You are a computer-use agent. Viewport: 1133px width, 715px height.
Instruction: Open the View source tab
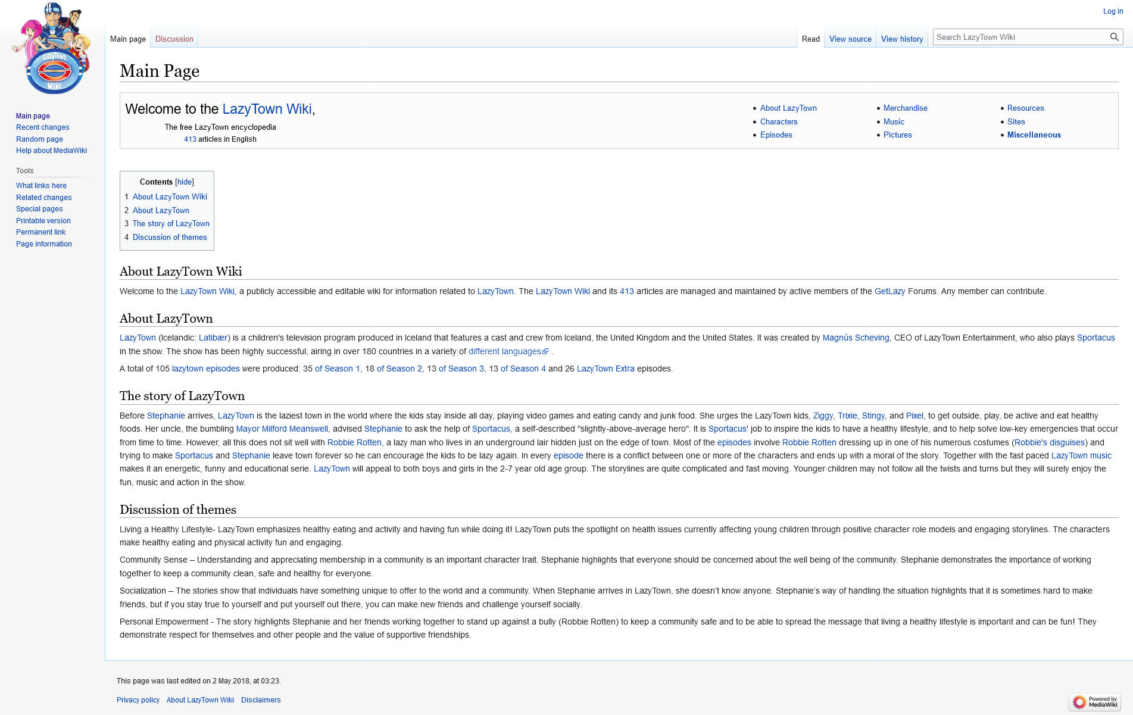[x=850, y=39]
